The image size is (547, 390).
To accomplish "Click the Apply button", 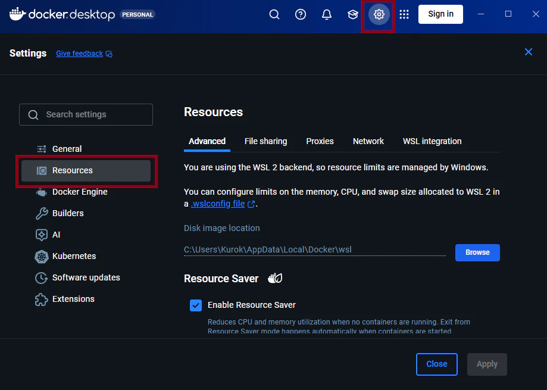I will point(487,364).
